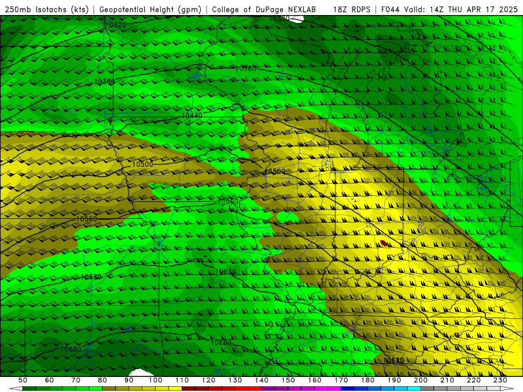The height and width of the screenshot is (392, 523).
Task: Click the 180 label on color scale
Action: point(367,380)
